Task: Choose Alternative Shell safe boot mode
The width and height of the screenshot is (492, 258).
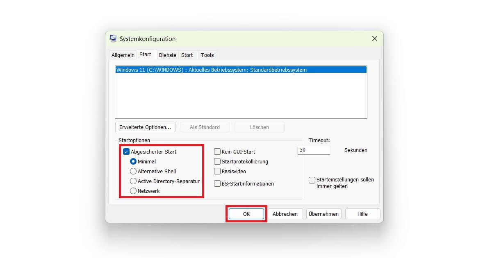Action: pyautogui.click(x=133, y=171)
